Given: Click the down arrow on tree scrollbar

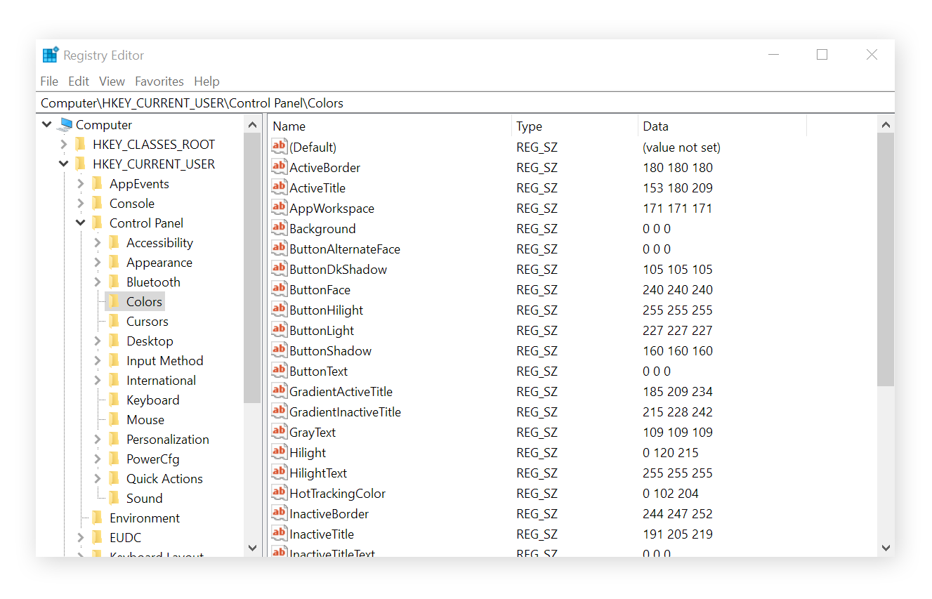Looking at the screenshot, I should point(252,548).
